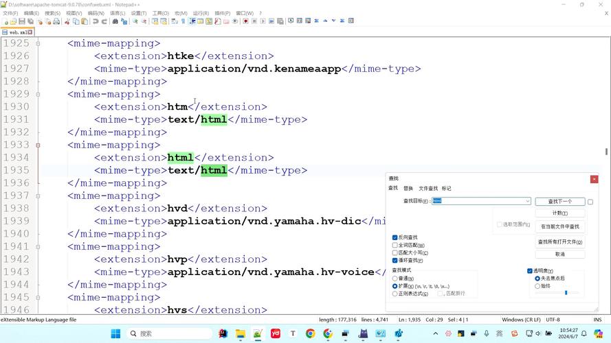Click the Print toolbar icon
Image resolution: width=611 pixels, height=343 pixels.
56,21
